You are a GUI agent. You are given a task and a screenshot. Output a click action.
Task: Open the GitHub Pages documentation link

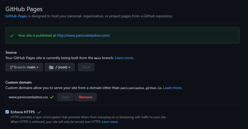pos(16,16)
